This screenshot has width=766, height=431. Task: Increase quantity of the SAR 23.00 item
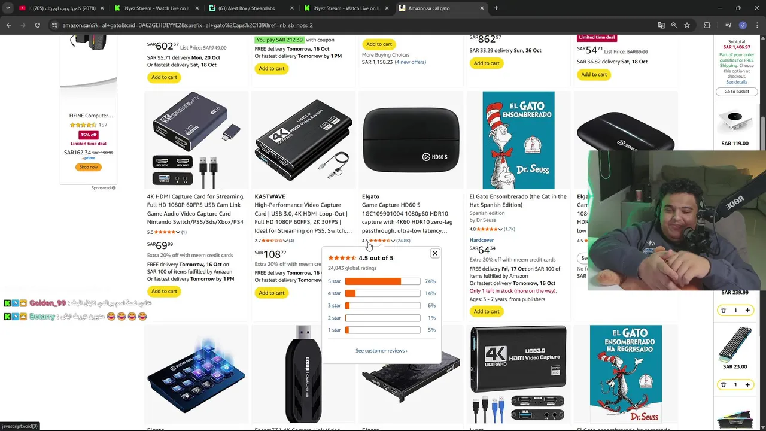point(747,384)
